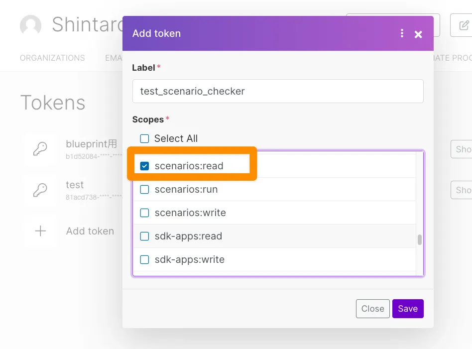Click the Add token link in list
This screenshot has width=472, height=349.
90,231
